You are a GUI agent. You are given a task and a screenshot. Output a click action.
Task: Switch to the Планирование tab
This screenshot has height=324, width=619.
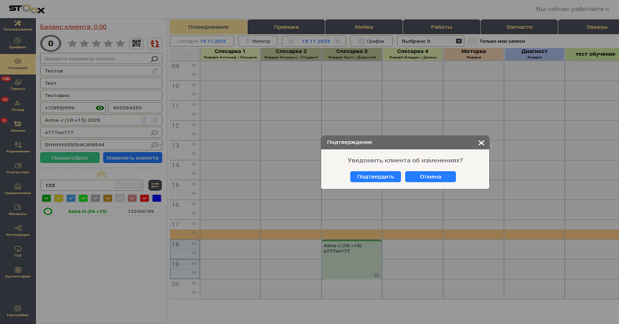[208, 27]
